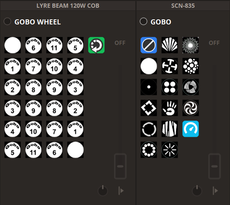Viewport: 230px width, 205px height.
Task: Click the play-step arrow in Lyre Beam panel
Action: [121, 191]
